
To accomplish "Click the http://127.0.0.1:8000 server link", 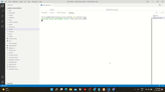I will [78, 19].
